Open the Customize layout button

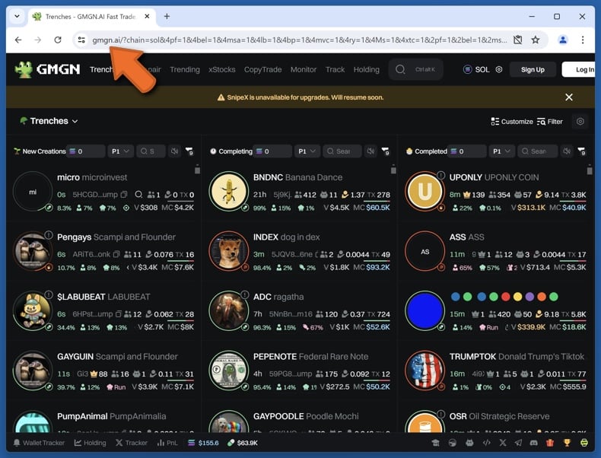[x=512, y=122]
